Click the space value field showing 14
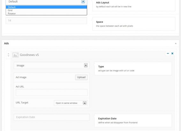The width and height of the screenshot is (181, 131). coord(46,20)
